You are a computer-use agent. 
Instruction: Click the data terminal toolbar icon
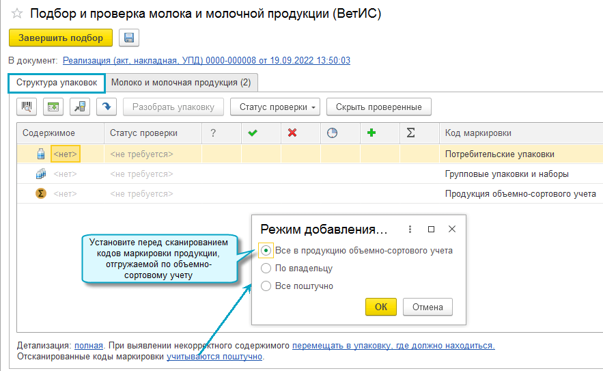[80, 107]
